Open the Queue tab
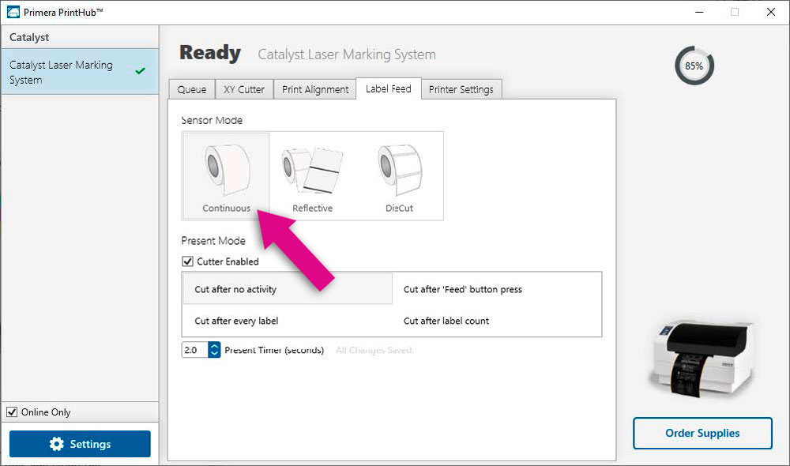Image resolution: width=790 pixels, height=466 pixels. pyautogui.click(x=191, y=89)
